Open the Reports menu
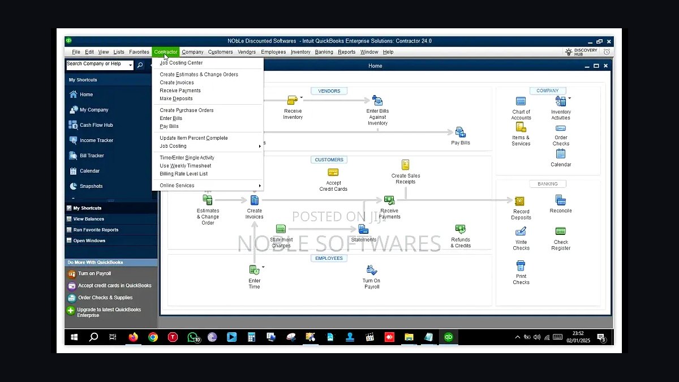 (347, 52)
